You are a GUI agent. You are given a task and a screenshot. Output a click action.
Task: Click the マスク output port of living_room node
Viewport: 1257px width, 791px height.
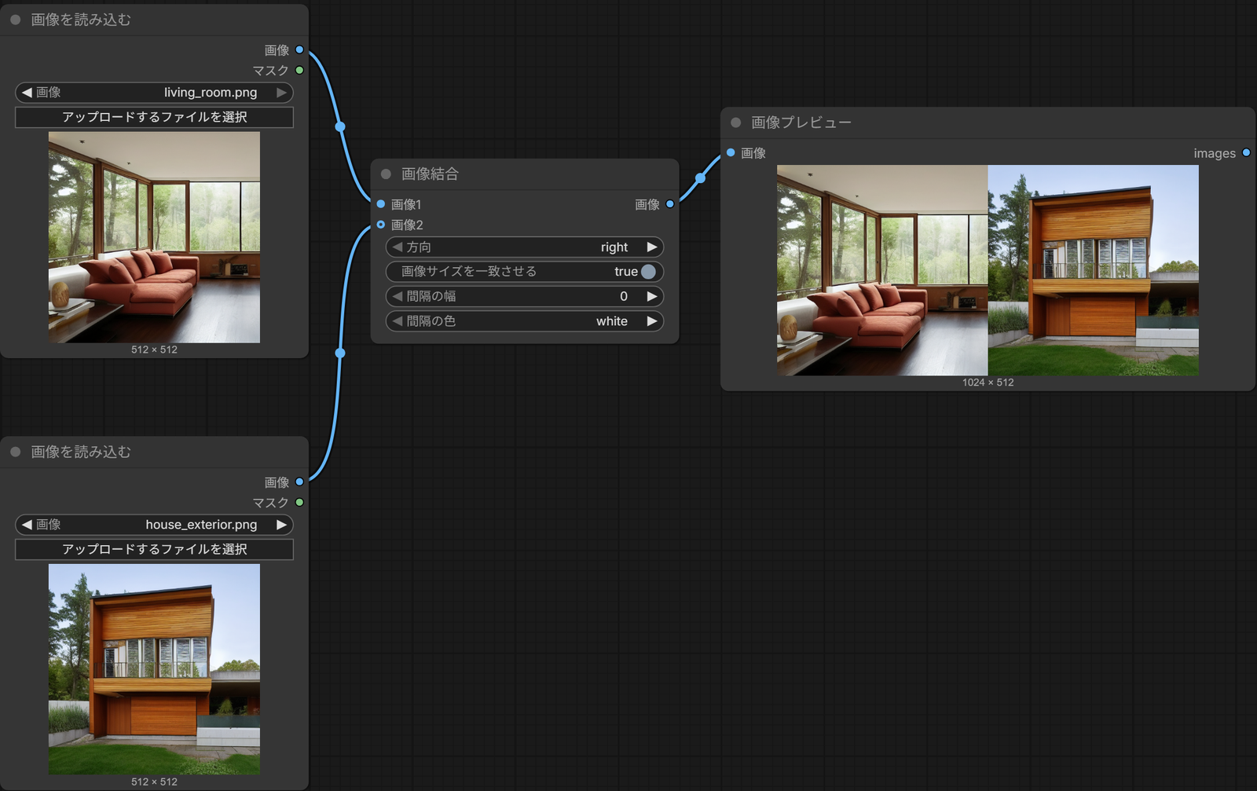[299, 70]
